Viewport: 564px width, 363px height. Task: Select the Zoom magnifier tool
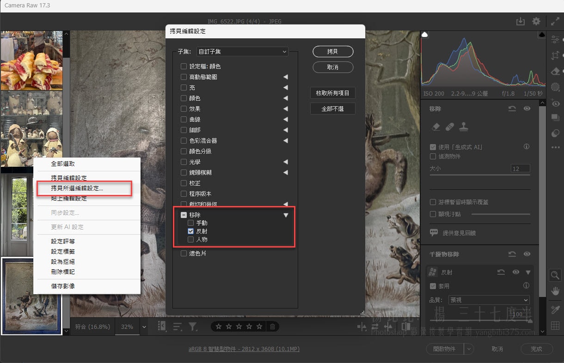(556, 275)
